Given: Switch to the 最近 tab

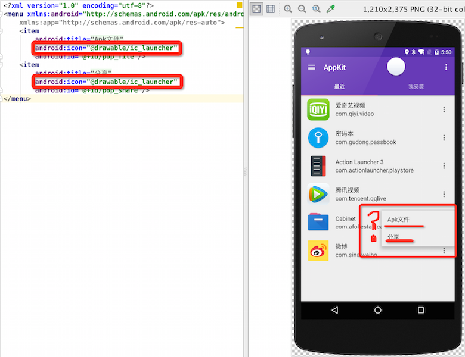Looking at the screenshot, I should (x=339, y=87).
